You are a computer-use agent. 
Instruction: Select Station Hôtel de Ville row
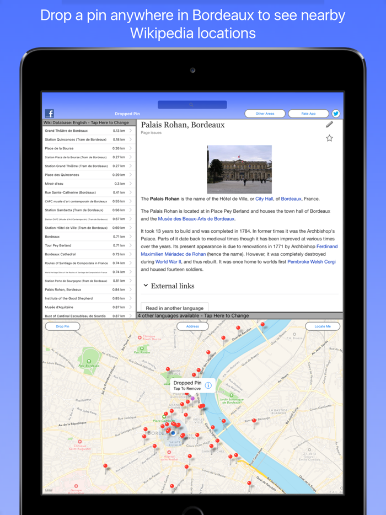(x=89, y=228)
